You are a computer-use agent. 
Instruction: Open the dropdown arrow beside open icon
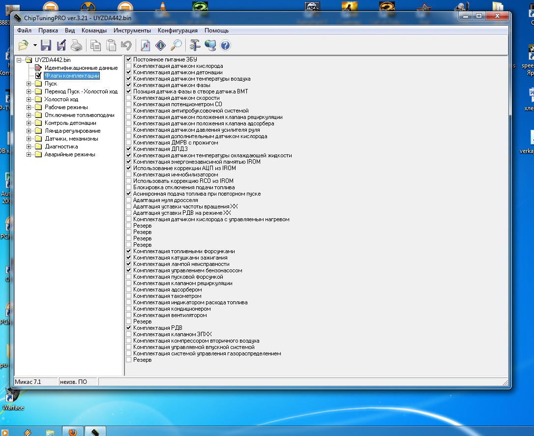coord(35,46)
